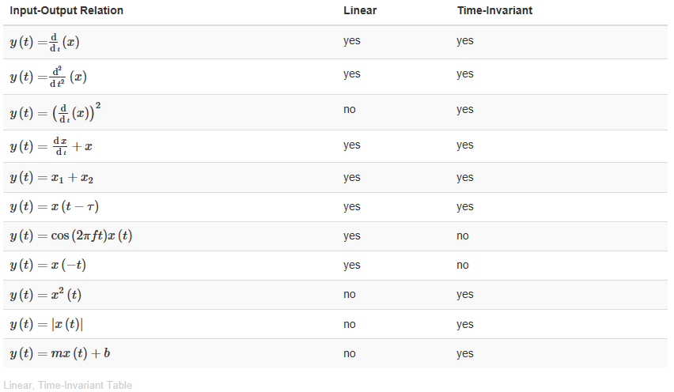The image size is (674, 392).
Task: Click the time reversal equation x(−t)
Action: pyautogui.click(x=47, y=266)
